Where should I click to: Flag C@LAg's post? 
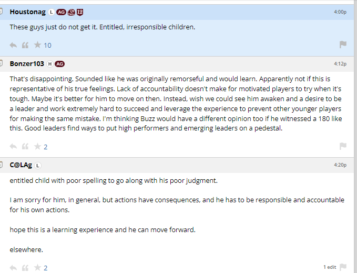click(343, 267)
